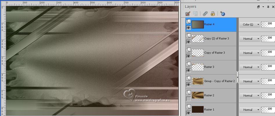Open Raster 4 blend mode Color (L) dropdown

click(x=249, y=25)
